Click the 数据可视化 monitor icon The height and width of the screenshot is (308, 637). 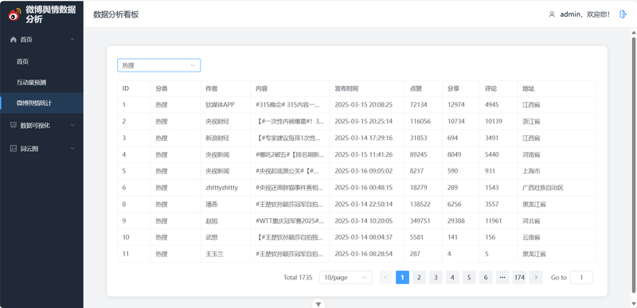(x=14, y=126)
